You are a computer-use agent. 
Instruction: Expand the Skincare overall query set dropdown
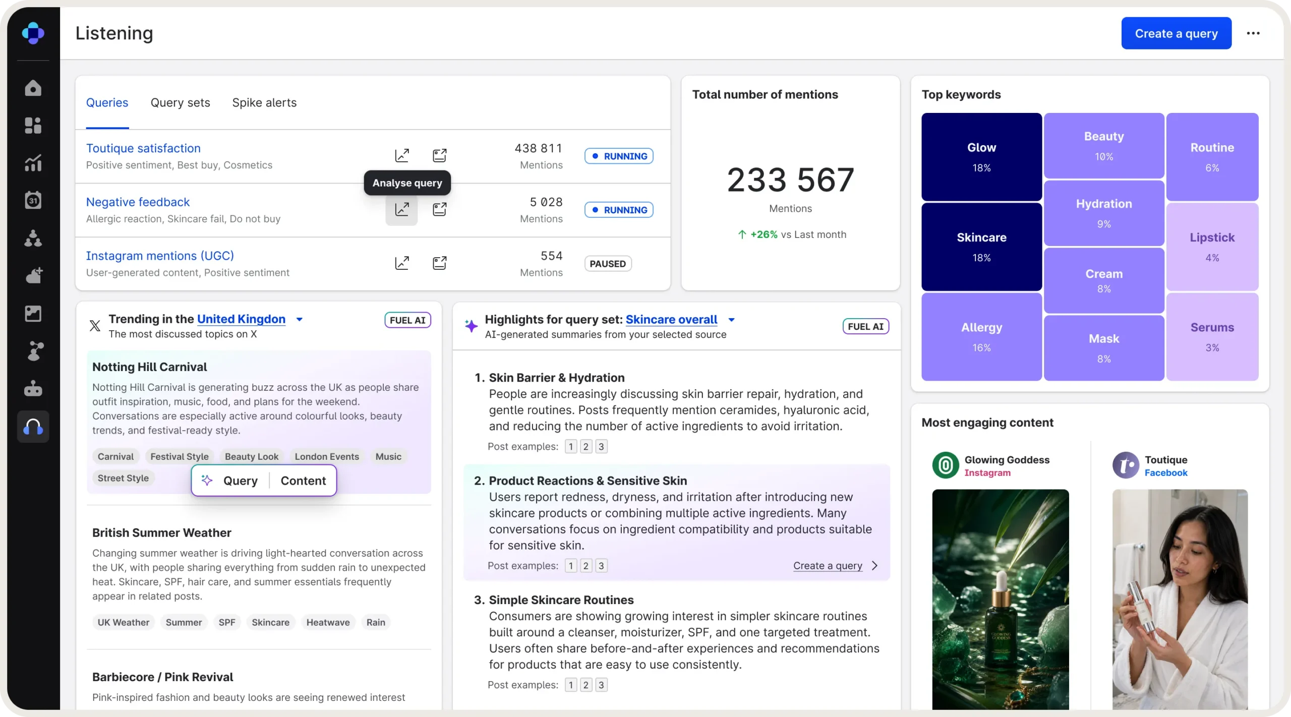[x=732, y=320]
